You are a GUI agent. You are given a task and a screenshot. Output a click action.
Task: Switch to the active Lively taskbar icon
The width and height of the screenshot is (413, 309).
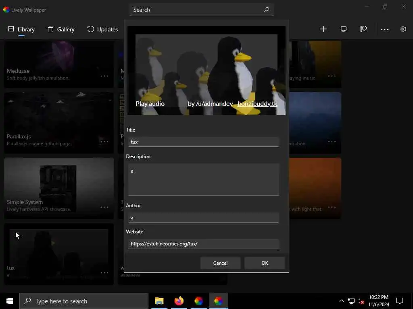pos(218,301)
